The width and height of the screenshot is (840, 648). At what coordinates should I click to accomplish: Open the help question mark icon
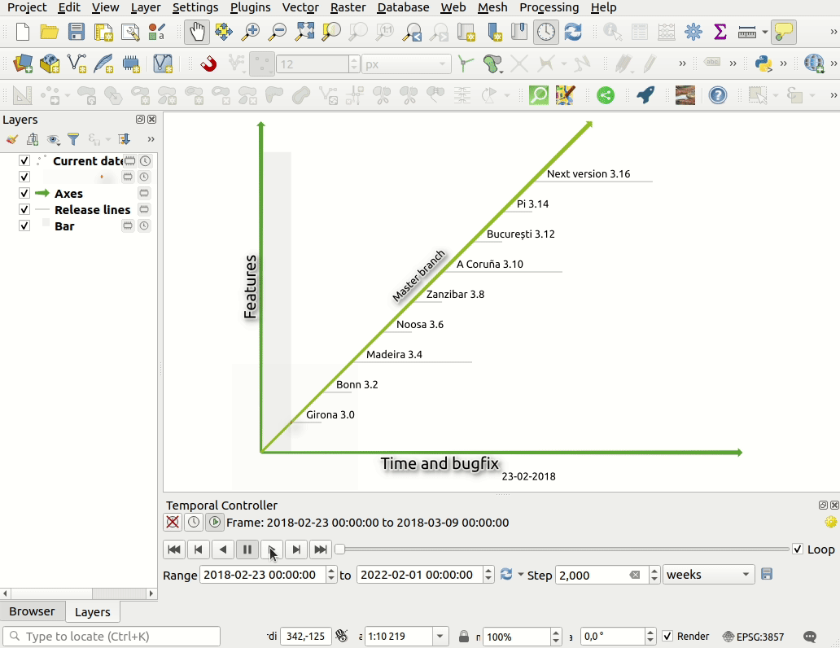(x=718, y=95)
